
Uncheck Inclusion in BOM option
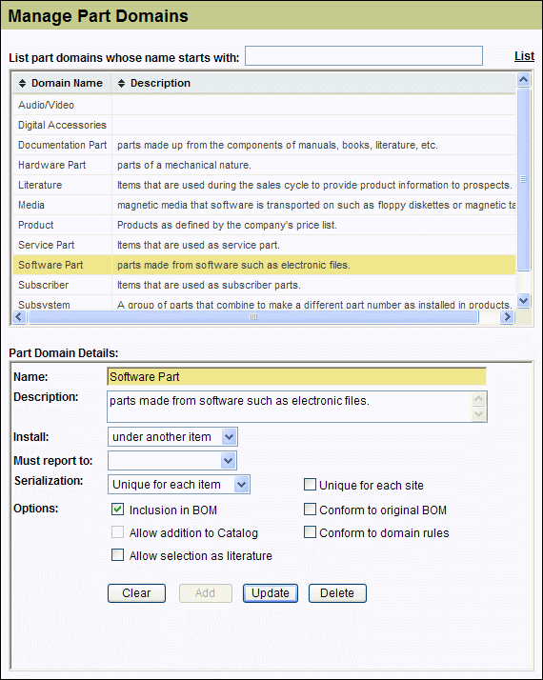pos(117,510)
